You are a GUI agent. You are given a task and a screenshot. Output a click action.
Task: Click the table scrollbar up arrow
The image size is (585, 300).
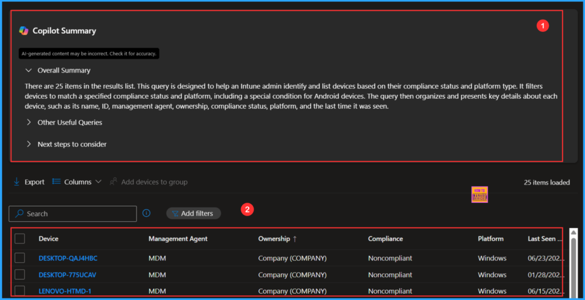tap(574, 232)
